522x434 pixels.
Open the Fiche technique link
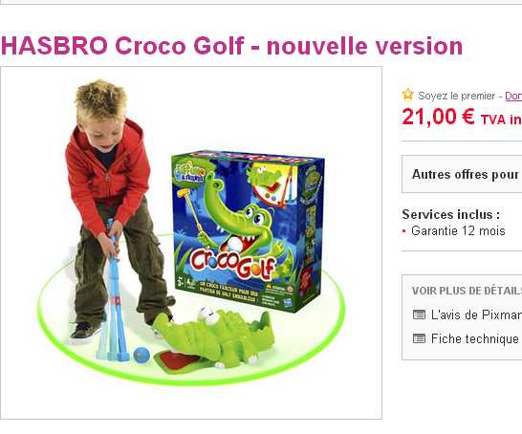[475, 338]
